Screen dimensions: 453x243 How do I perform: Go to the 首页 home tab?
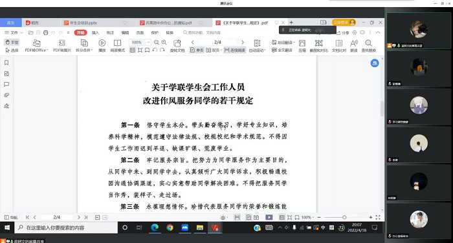[11, 23]
